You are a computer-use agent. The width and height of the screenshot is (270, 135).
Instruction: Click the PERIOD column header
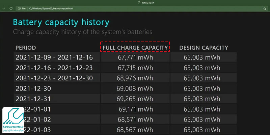pos(26,48)
